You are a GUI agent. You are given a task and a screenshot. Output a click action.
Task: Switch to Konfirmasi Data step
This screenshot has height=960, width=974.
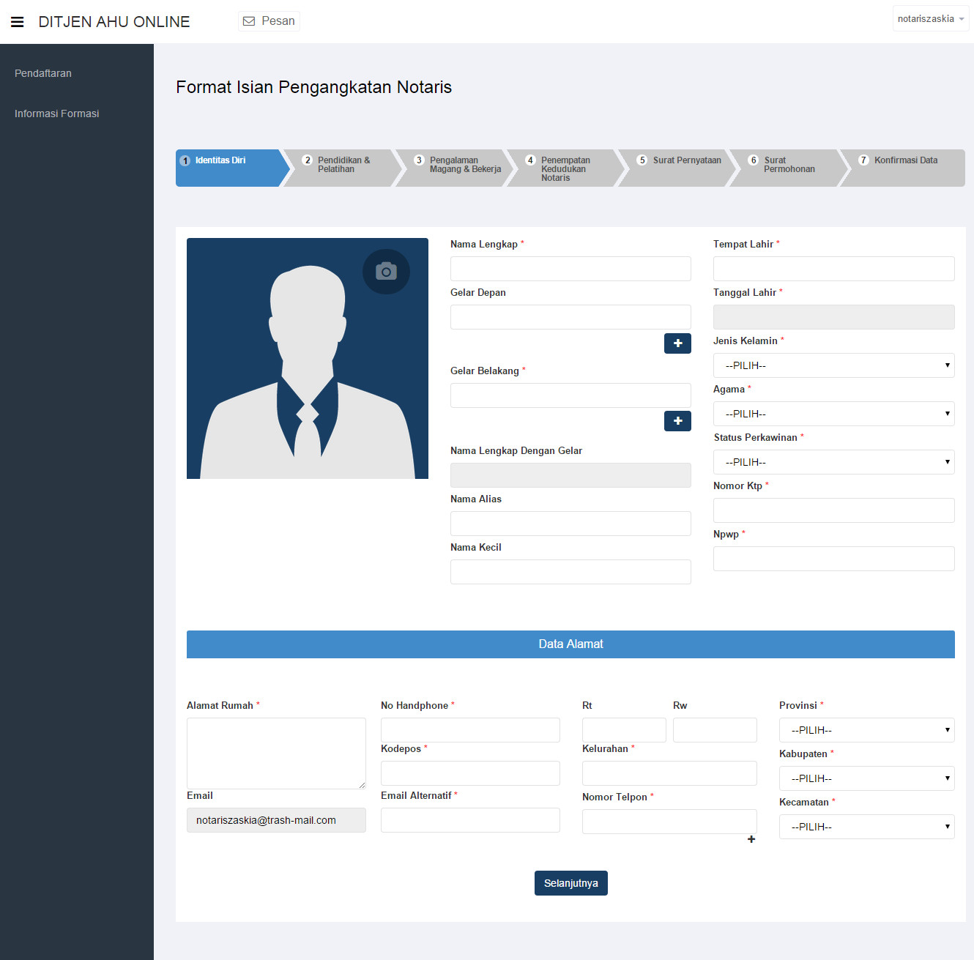click(x=904, y=161)
